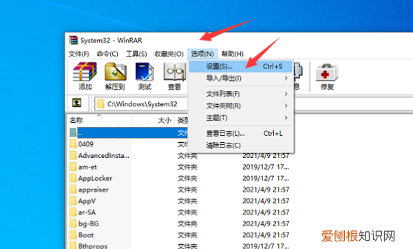Expand the 文件列表(F) submenu
The image size is (413, 249).
tap(241, 94)
